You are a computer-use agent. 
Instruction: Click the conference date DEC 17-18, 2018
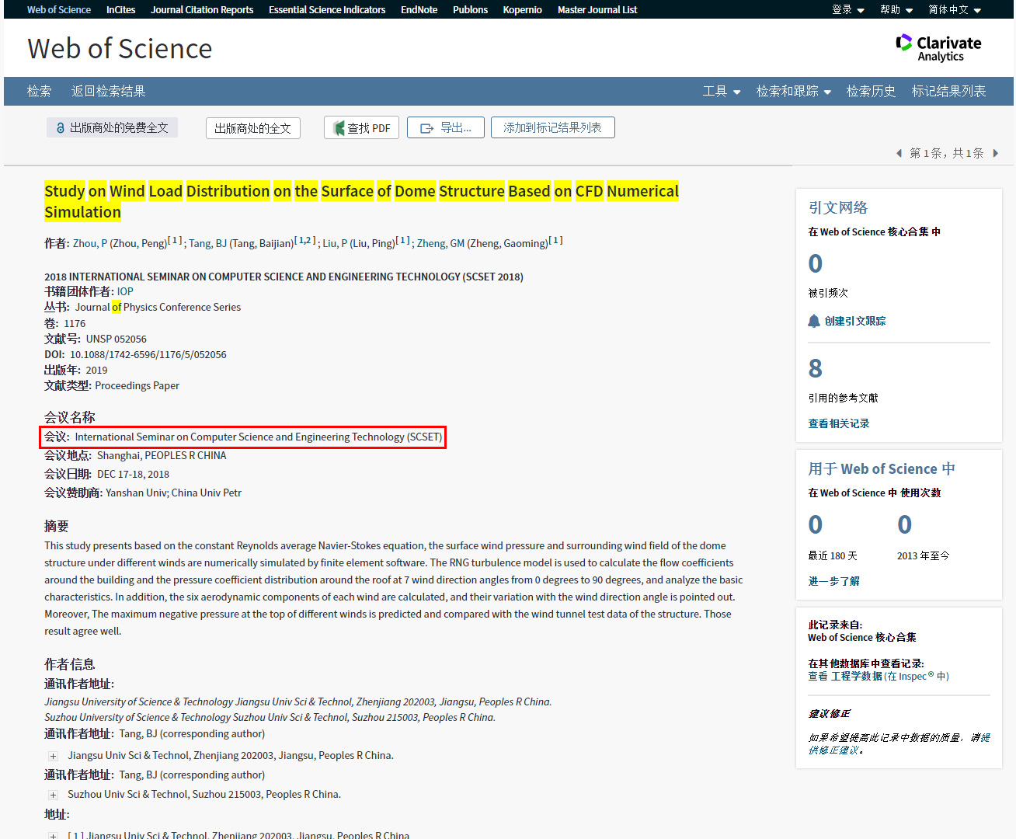pyautogui.click(x=133, y=474)
